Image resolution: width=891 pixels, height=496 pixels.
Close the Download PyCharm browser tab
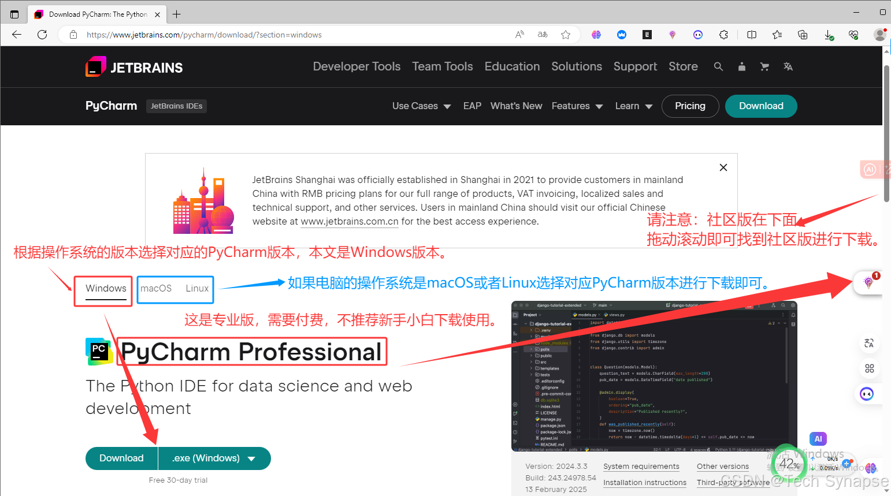tap(158, 14)
